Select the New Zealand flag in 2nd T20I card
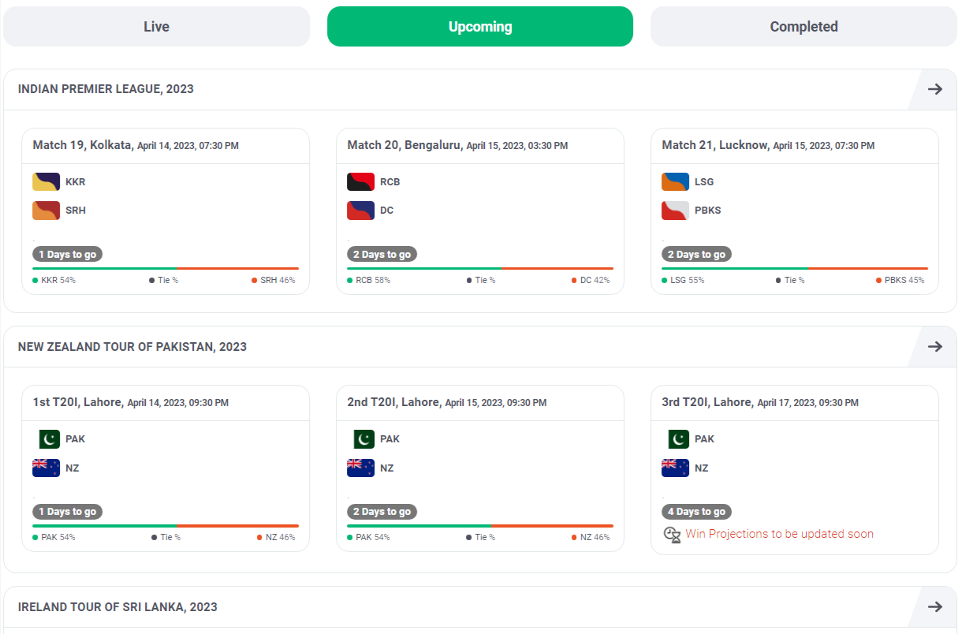This screenshot has height=634, width=958. pyautogui.click(x=360, y=468)
